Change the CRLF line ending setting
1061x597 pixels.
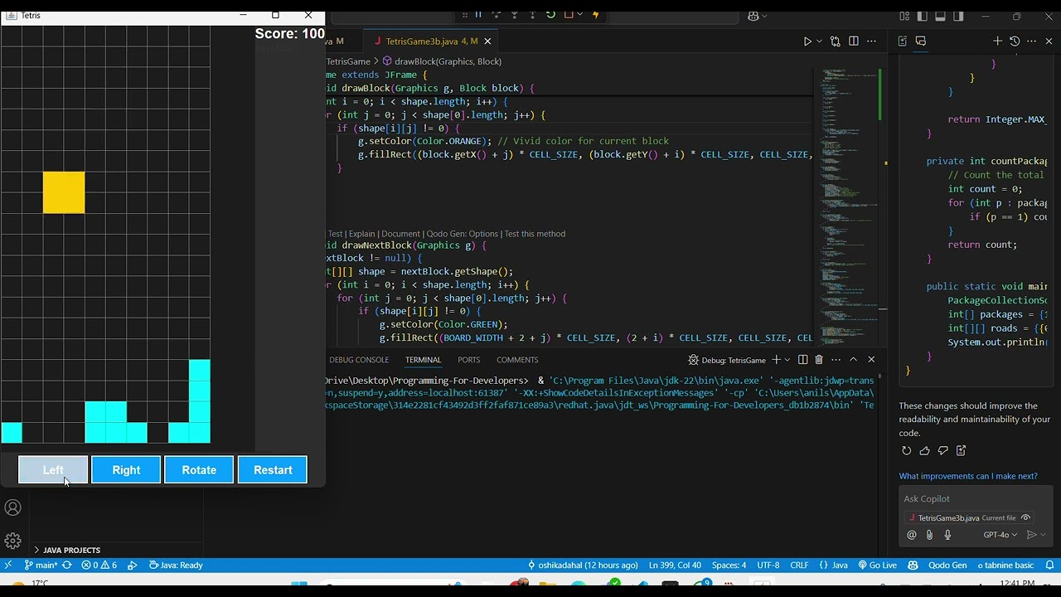tap(799, 565)
